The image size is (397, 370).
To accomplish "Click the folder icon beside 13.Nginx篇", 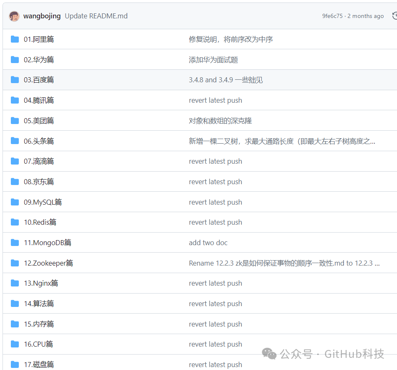I will coord(15,283).
